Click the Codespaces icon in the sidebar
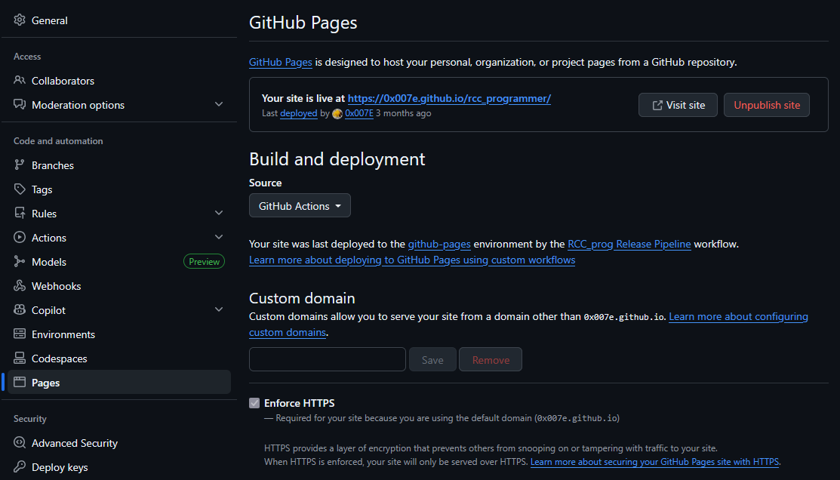Image resolution: width=840 pixels, height=480 pixels. pos(20,358)
